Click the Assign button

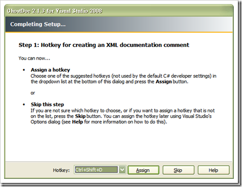pos(143,170)
